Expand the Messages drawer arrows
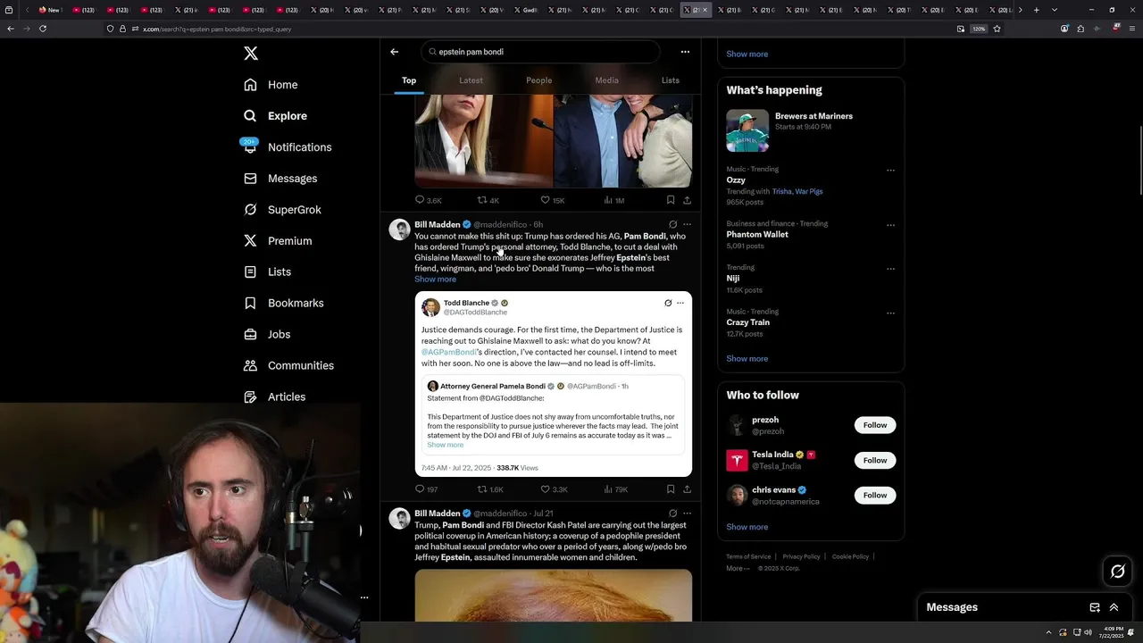 point(1114,607)
